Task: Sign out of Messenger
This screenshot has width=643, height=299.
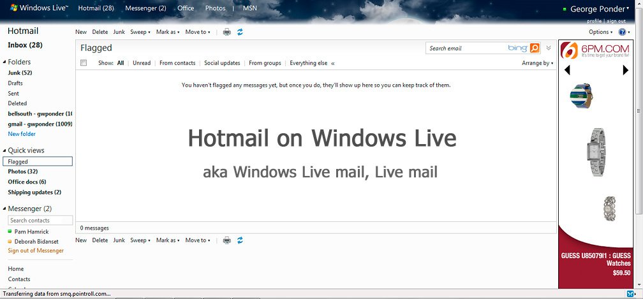Action: click(x=36, y=251)
